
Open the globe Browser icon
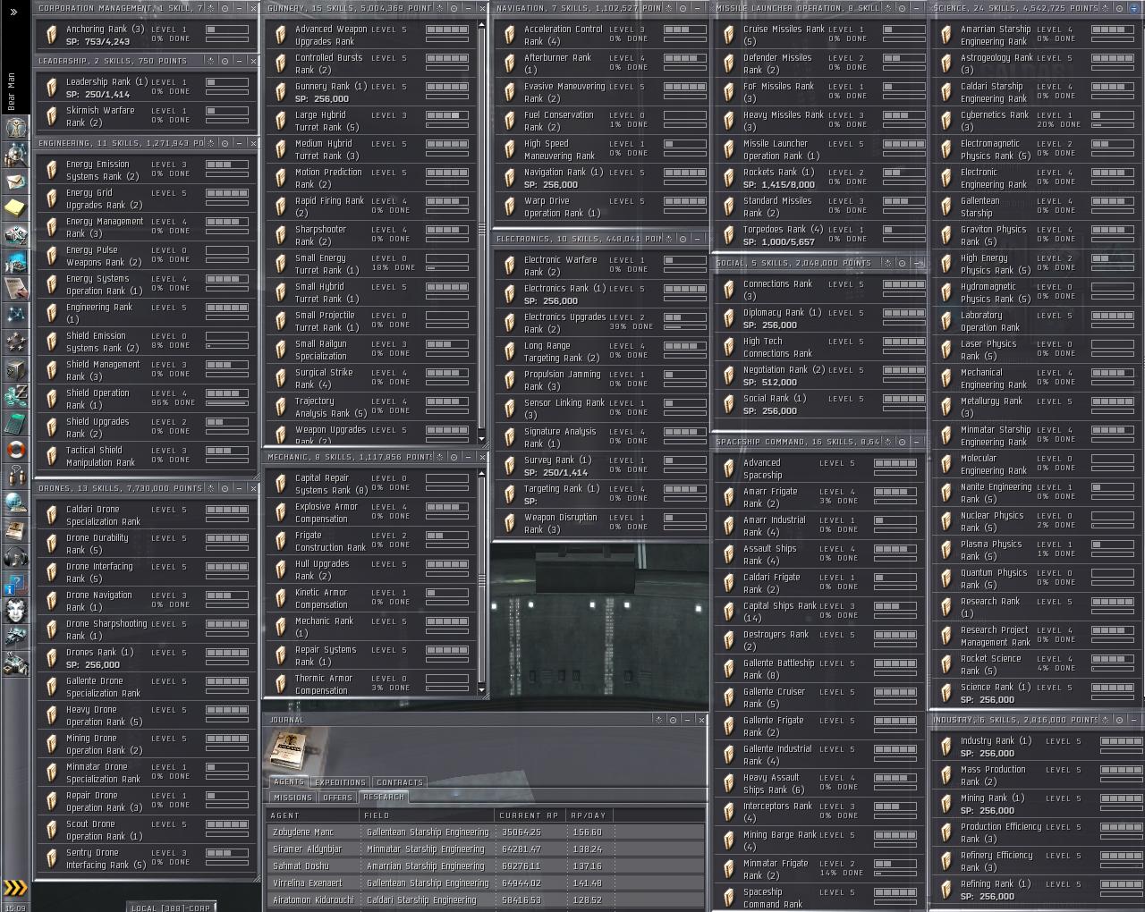[x=15, y=502]
